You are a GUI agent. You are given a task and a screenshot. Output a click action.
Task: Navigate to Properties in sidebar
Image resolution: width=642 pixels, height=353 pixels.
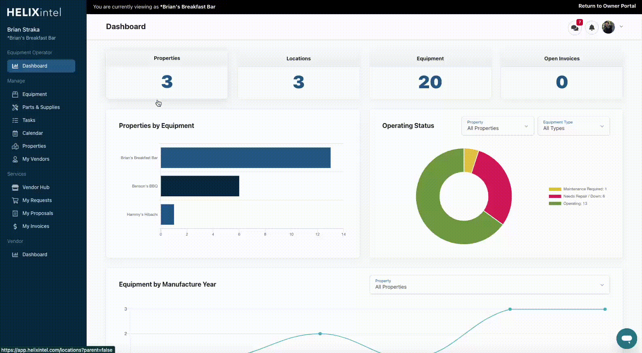(x=41, y=146)
